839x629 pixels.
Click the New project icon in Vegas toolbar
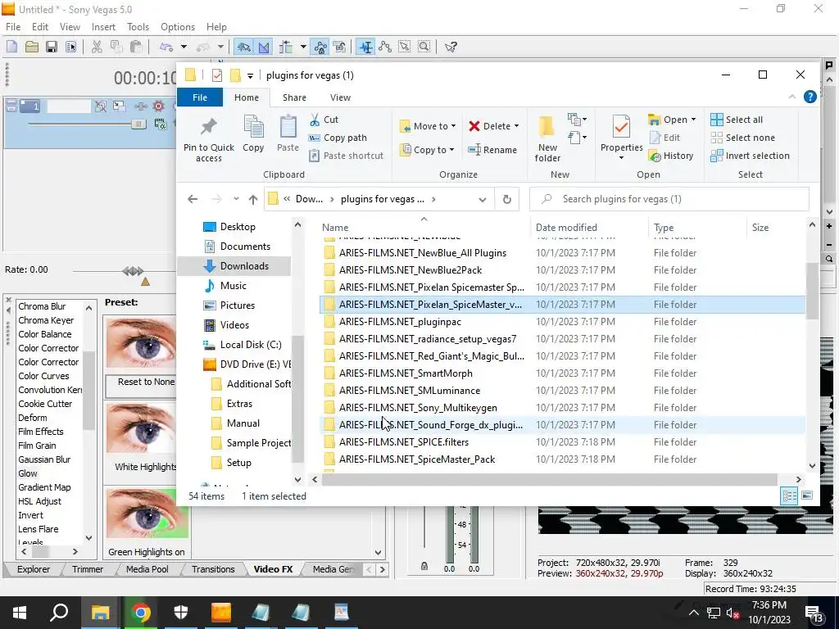coord(11,47)
